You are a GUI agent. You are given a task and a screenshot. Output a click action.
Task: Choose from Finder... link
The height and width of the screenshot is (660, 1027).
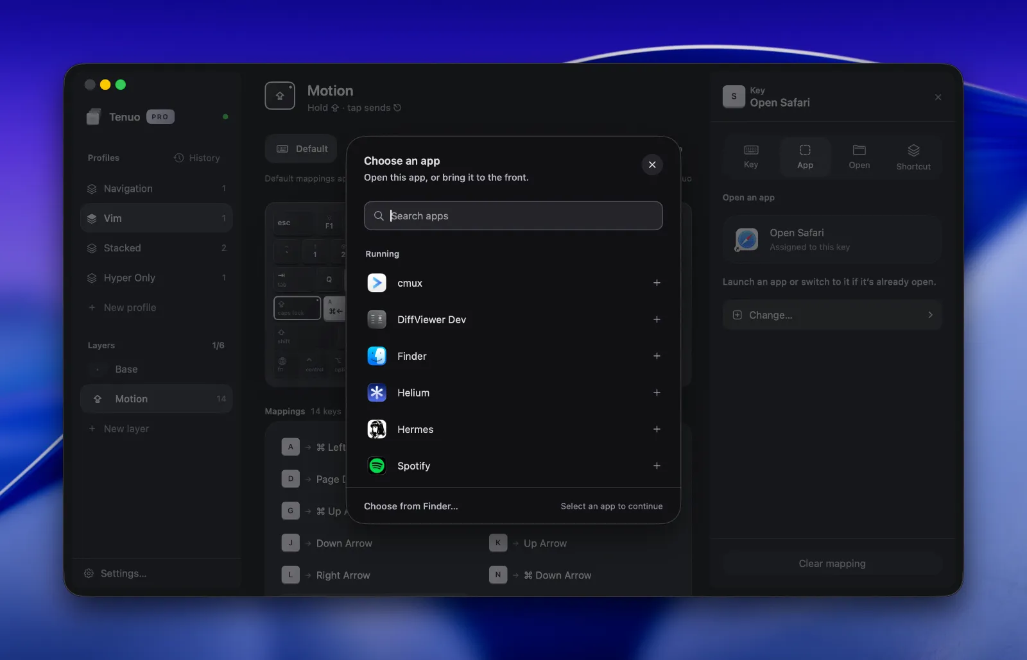[411, 506]
